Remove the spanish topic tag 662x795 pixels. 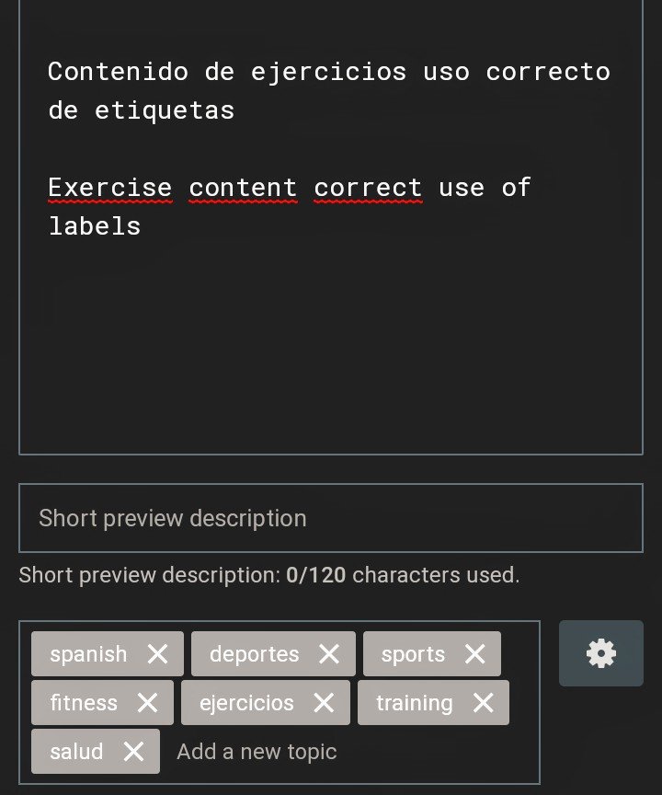click(x=157, y=654)
